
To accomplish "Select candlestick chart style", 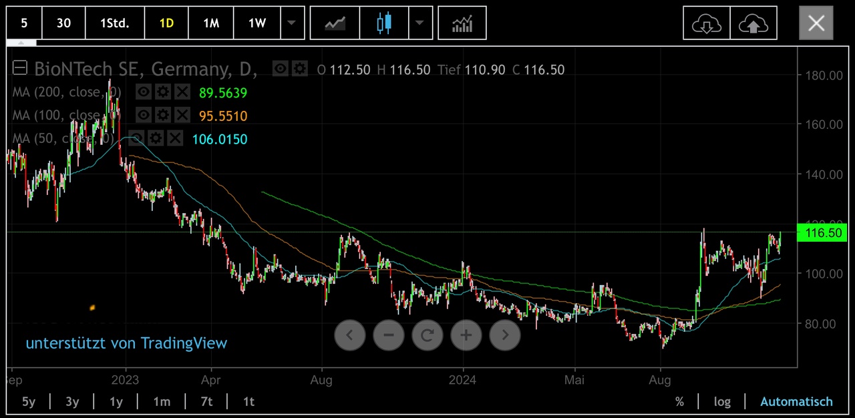I will tap(383, 23).
